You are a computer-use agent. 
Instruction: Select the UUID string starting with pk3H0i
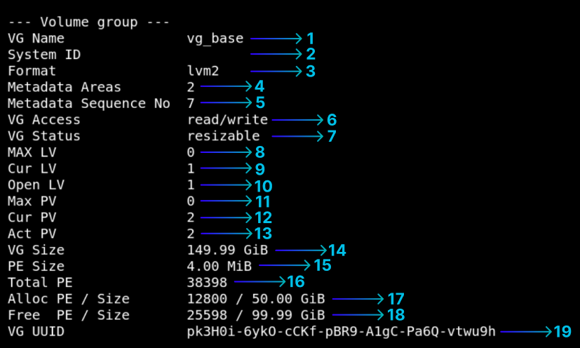341,332
